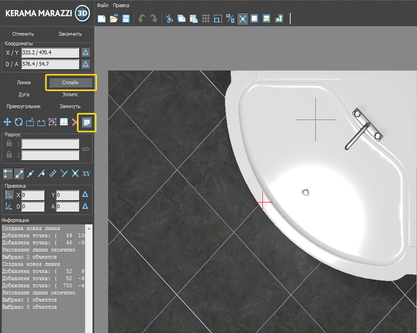Viewport: 417px width, 333px height.
Task: Toggle the parallel lines snap icon
Action: click(53, 173)
